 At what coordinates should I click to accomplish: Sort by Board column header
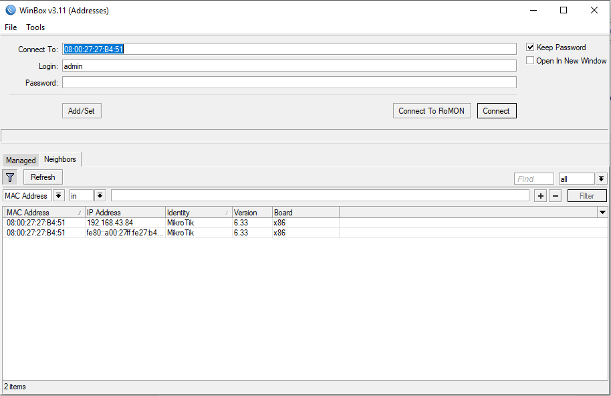coord(305,213)
